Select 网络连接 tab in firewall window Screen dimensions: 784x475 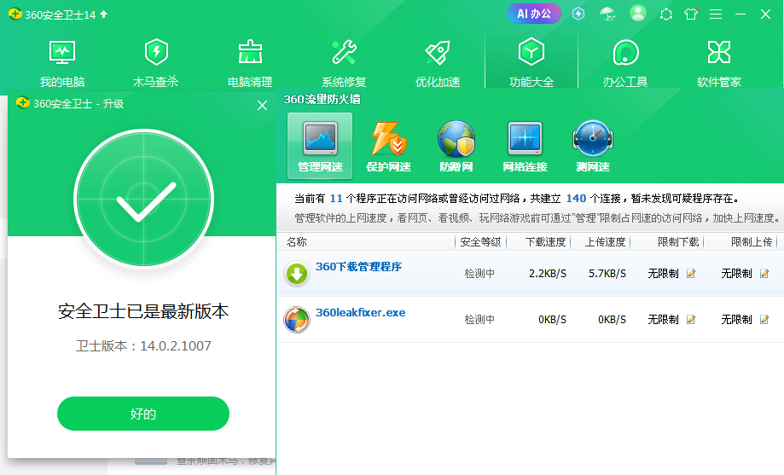525,146
